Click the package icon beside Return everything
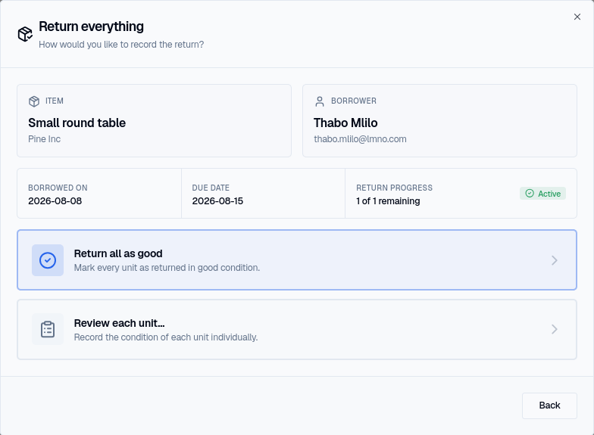594x435 pixels. click(26, 34)
